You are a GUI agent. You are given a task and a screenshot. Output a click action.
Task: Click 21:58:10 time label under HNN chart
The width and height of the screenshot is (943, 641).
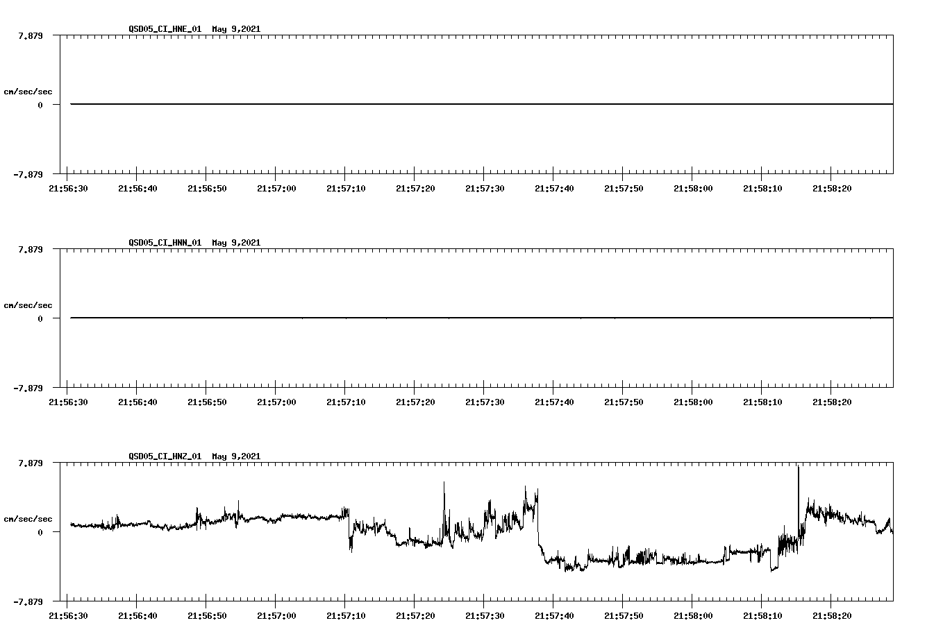762,402
